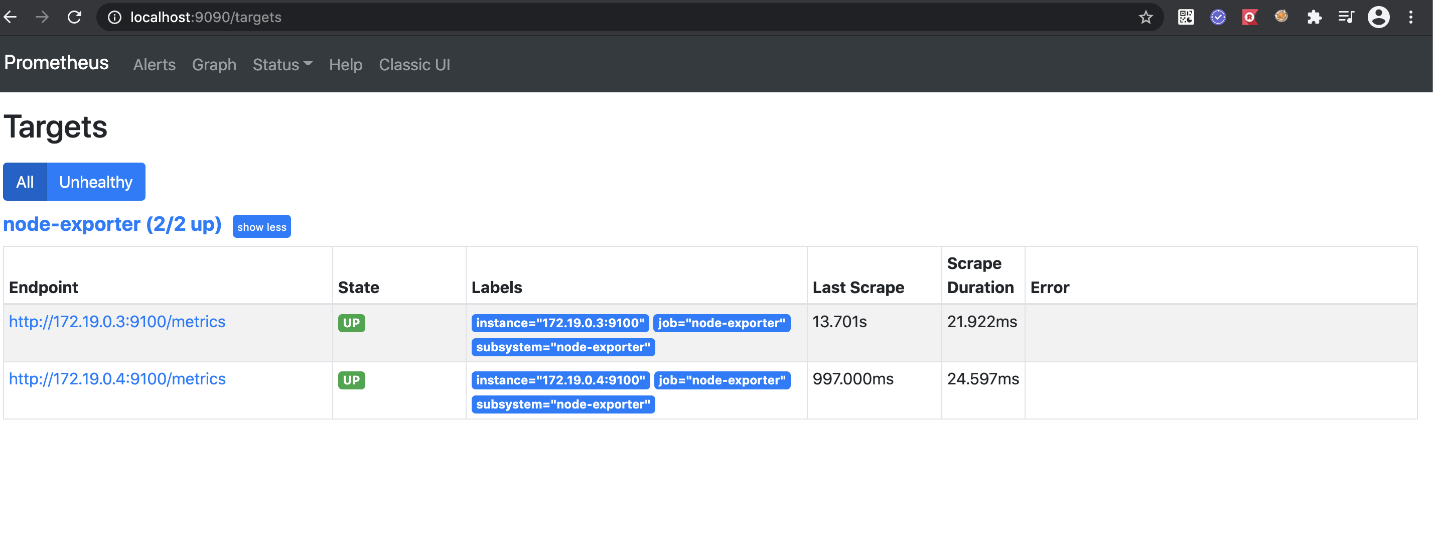The height and width of the screenshot is (549, 1433).
Task: Open the 172.19.0.4:9100/metrics endpoint link
Action: (117, 379)
